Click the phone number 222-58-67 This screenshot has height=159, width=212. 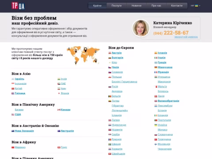tap(176, 33)
